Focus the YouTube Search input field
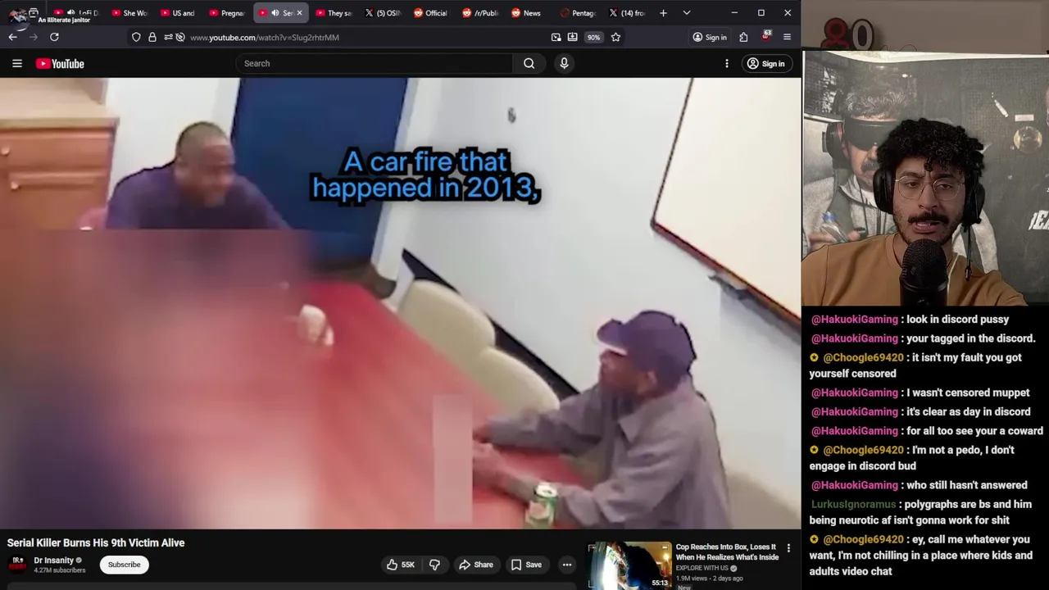The image size is (1049, 590). coord(375,63)
